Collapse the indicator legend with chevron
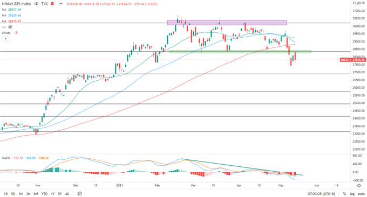Image resolution: width=367 pixels, height=197 pixels. [x=5, y=39]
